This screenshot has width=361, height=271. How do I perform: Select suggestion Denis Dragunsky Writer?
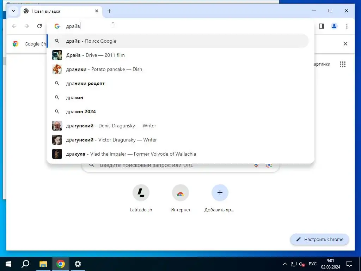178,126
